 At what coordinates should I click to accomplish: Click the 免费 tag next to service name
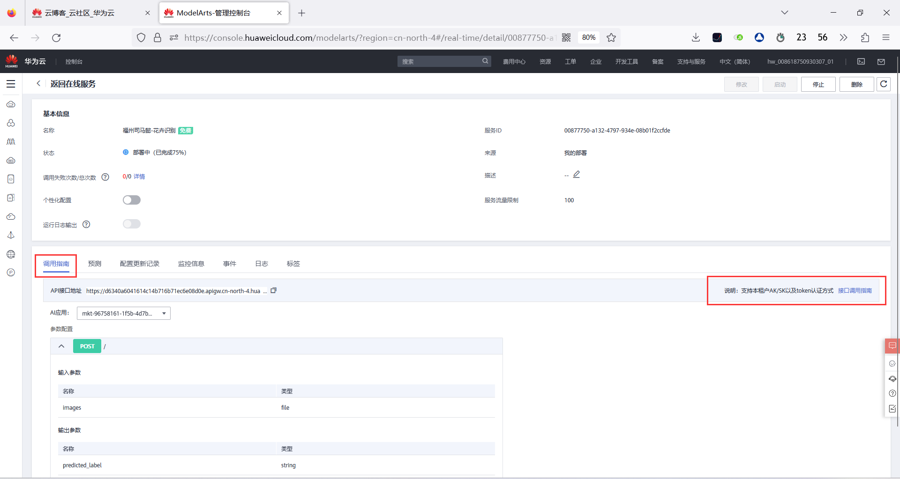(x=186, y=131)
